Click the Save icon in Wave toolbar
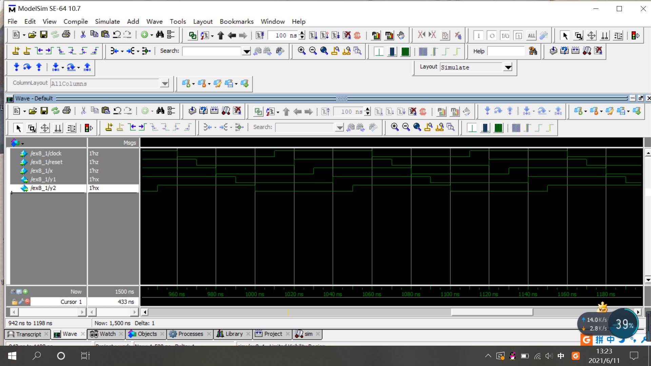Screen dimensions: 651x366 pyautogui.click(x=44, y=111)
